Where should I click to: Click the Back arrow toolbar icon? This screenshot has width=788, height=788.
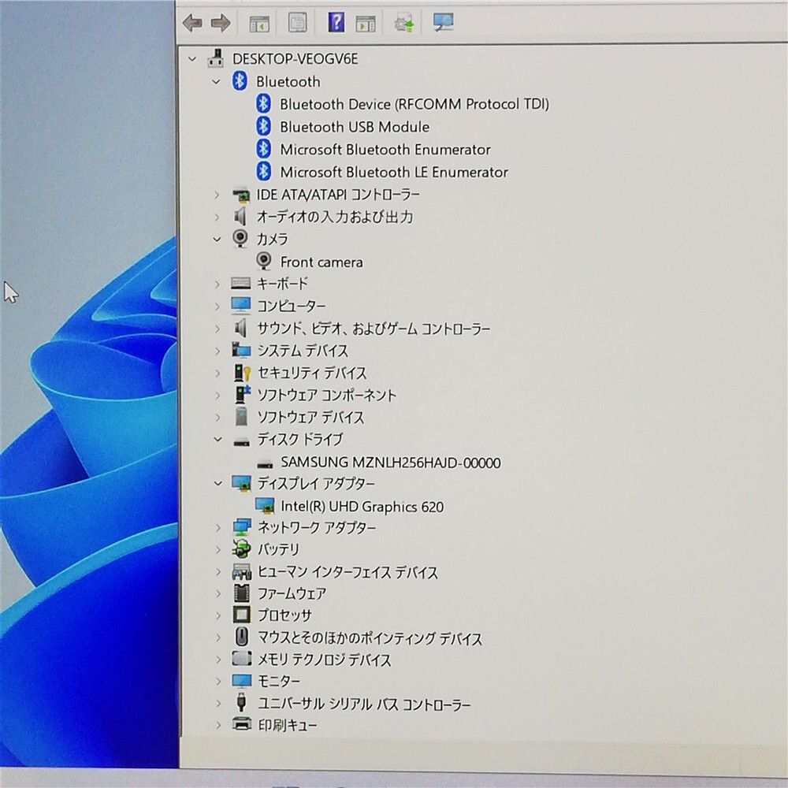(x=192, y=23)
